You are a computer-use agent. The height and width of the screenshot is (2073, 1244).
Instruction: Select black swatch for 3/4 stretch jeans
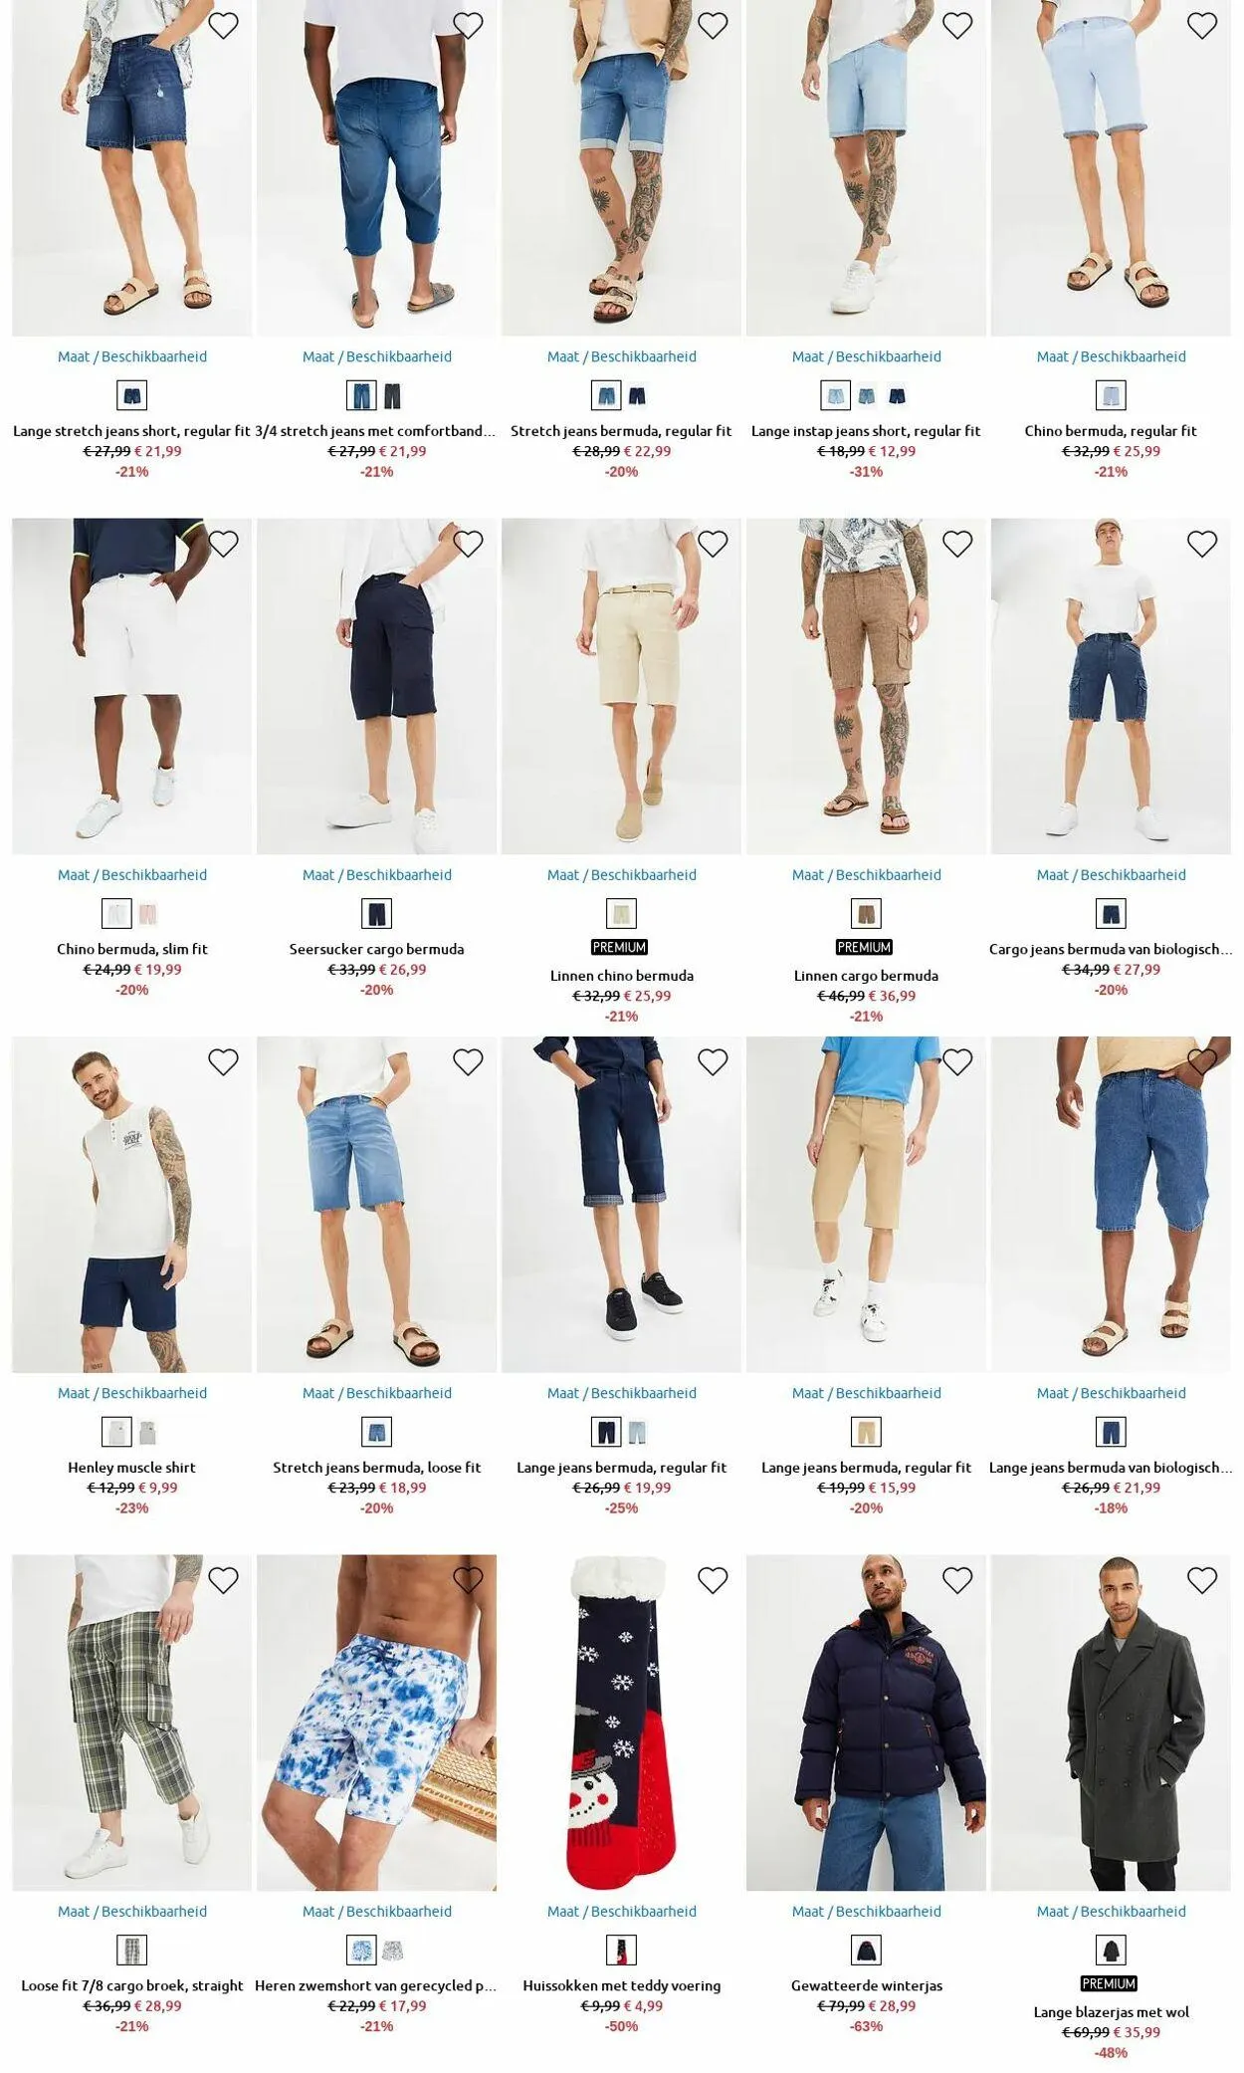coord(392,396)
